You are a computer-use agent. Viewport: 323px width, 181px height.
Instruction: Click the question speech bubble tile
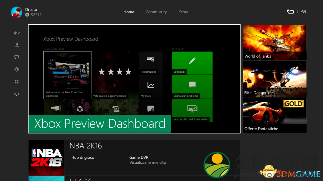tap(150, 107)
